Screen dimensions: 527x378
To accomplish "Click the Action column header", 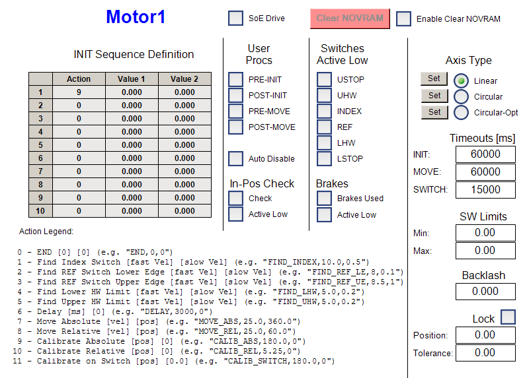I will point(79,79).
